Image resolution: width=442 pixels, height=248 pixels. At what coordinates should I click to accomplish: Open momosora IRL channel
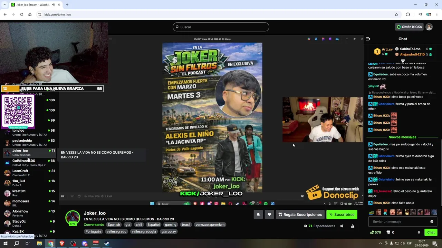(x=29, y=203)
